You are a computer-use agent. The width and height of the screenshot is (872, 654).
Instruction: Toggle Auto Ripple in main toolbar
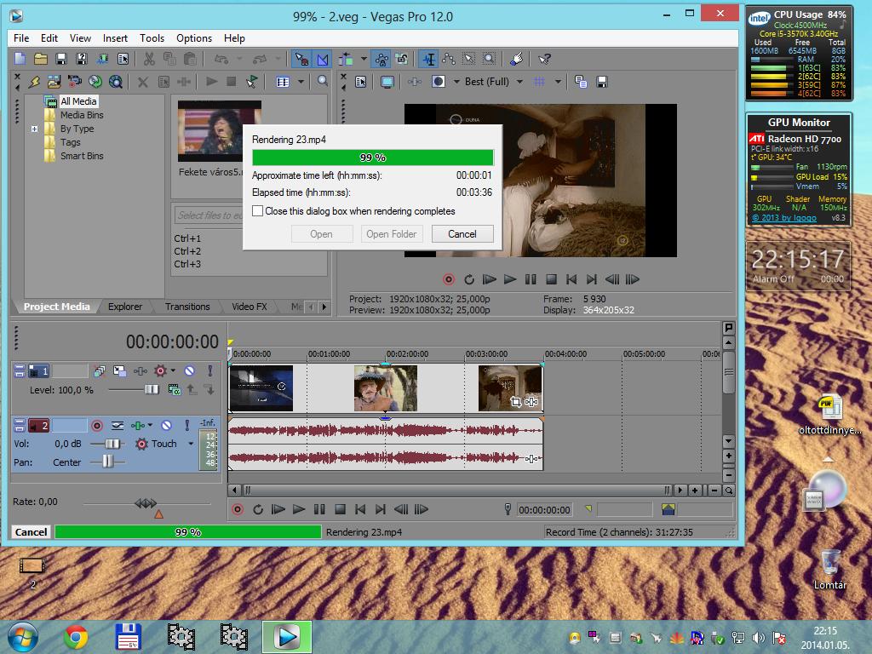pyautogui.click(x=346, y=59)
